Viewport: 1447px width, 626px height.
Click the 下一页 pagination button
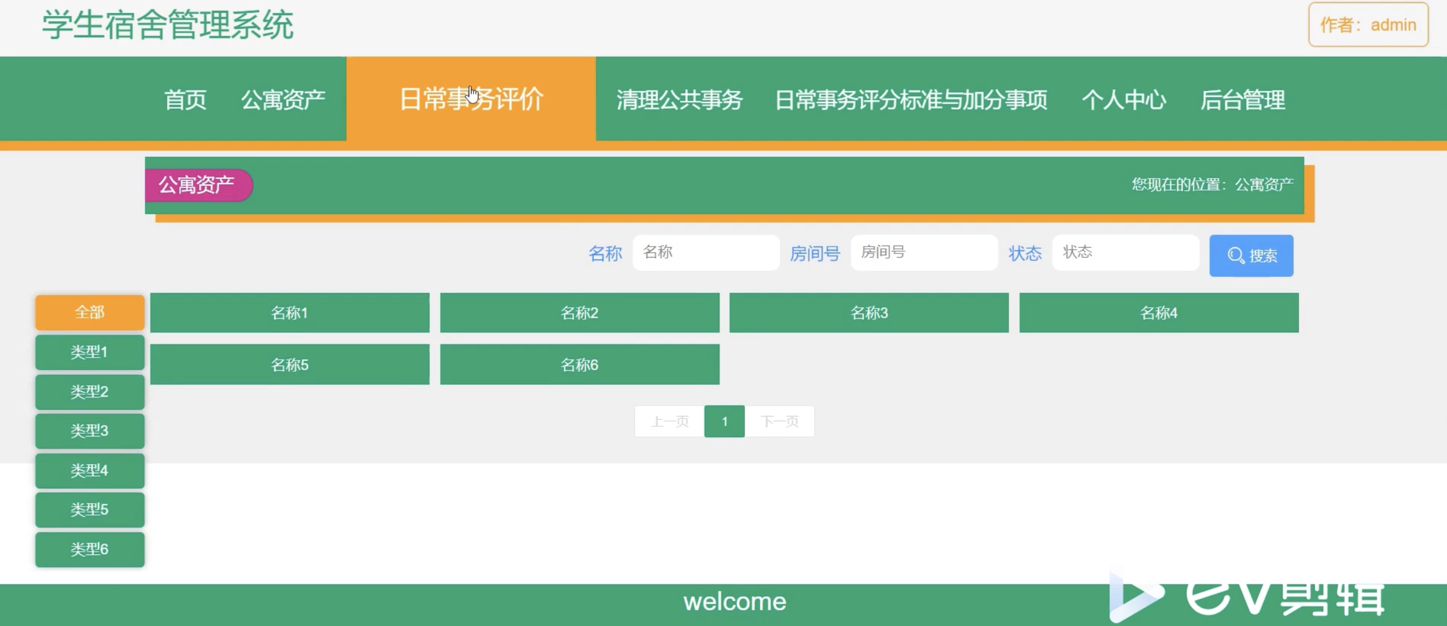[779, 422]
